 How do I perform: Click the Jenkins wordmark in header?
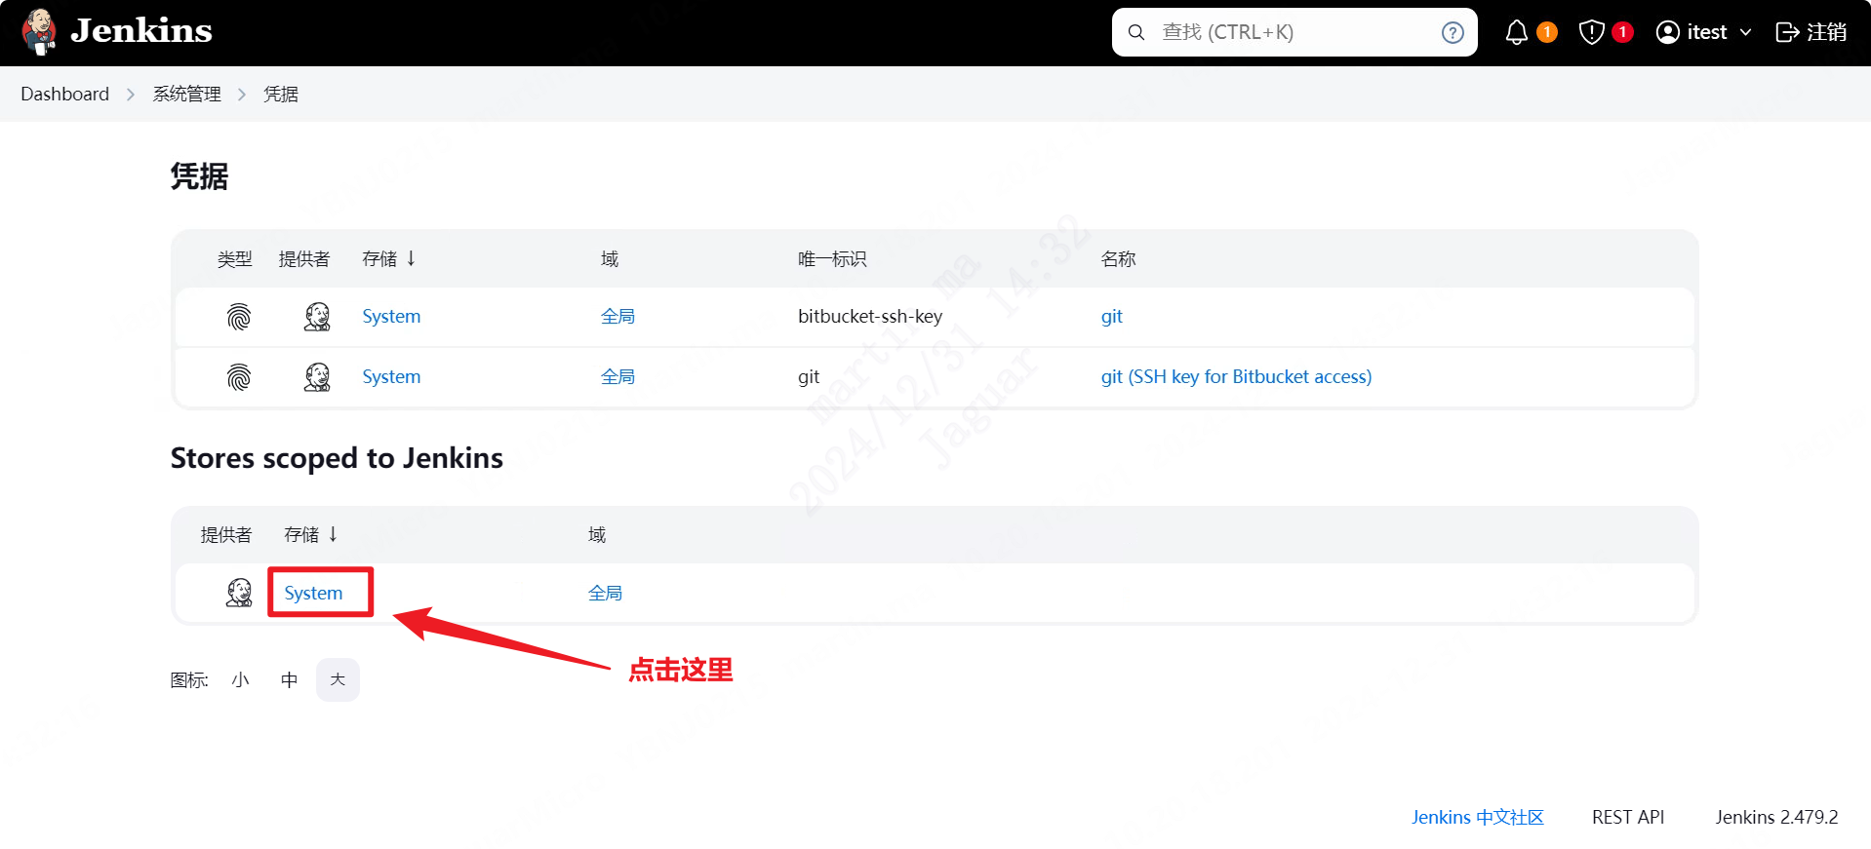click(x=141, y=31)
